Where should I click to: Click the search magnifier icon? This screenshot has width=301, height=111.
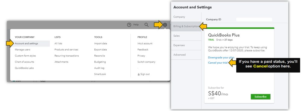[x=146, y=25]
